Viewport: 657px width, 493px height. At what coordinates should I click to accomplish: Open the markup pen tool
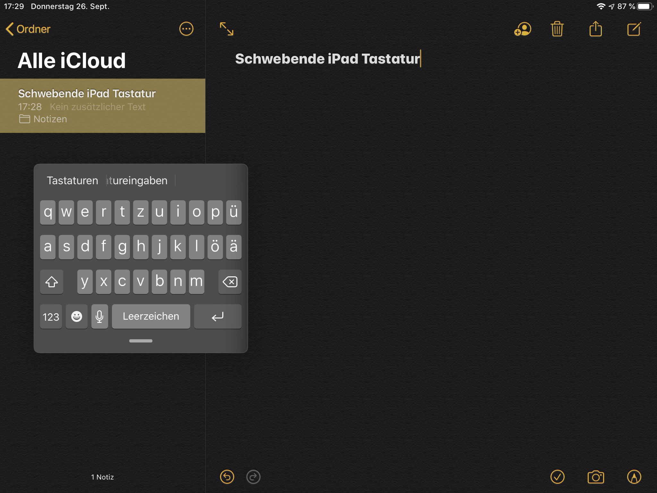pyautogui.click(x=634, y=477)
